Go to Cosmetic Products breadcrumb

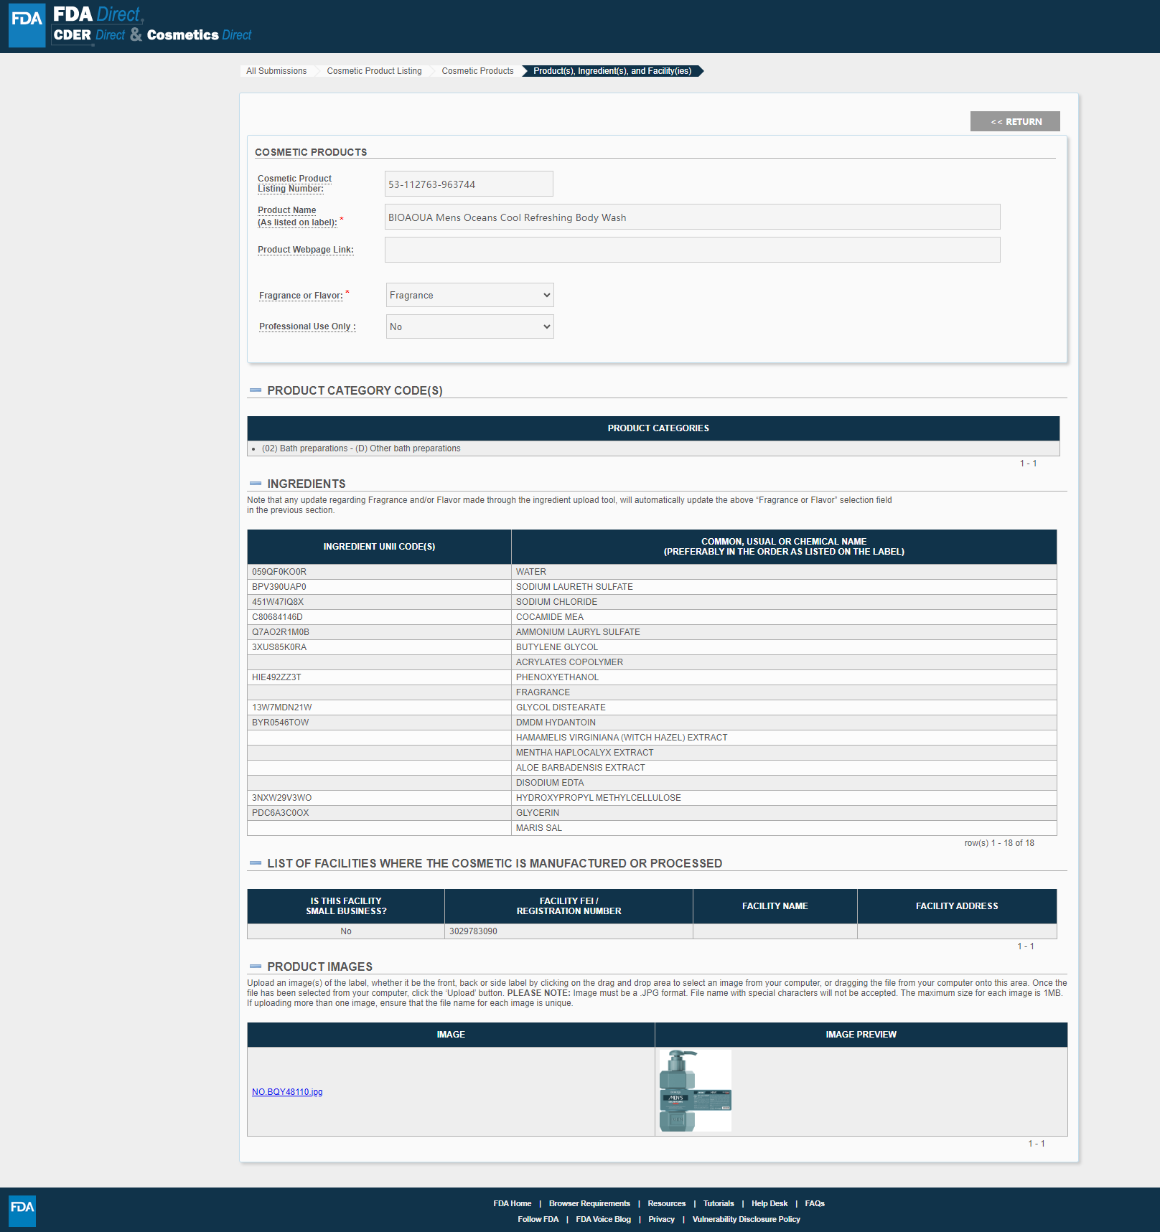(477, 71)
